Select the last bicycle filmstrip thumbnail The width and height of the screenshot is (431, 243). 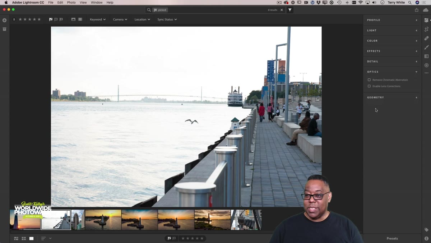pos(246,220)
